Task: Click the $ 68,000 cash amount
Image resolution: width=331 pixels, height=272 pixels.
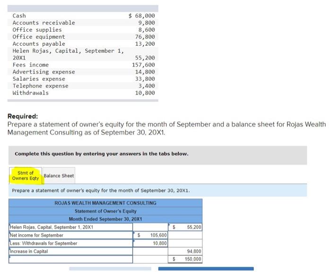Action: (142, 16)
